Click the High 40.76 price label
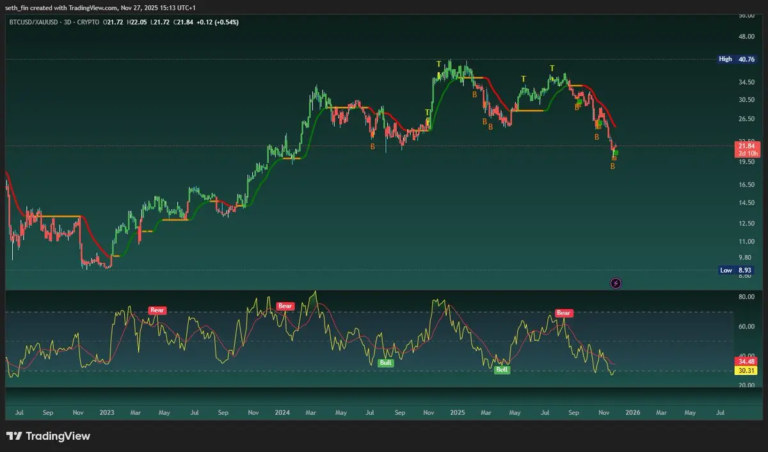The height and width of the screenshot is (452, 768). coord(735,59)
